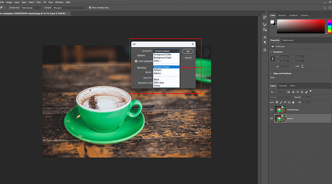Click OK in the Fill dialog
Screen dimensions: 332x184
188,51
